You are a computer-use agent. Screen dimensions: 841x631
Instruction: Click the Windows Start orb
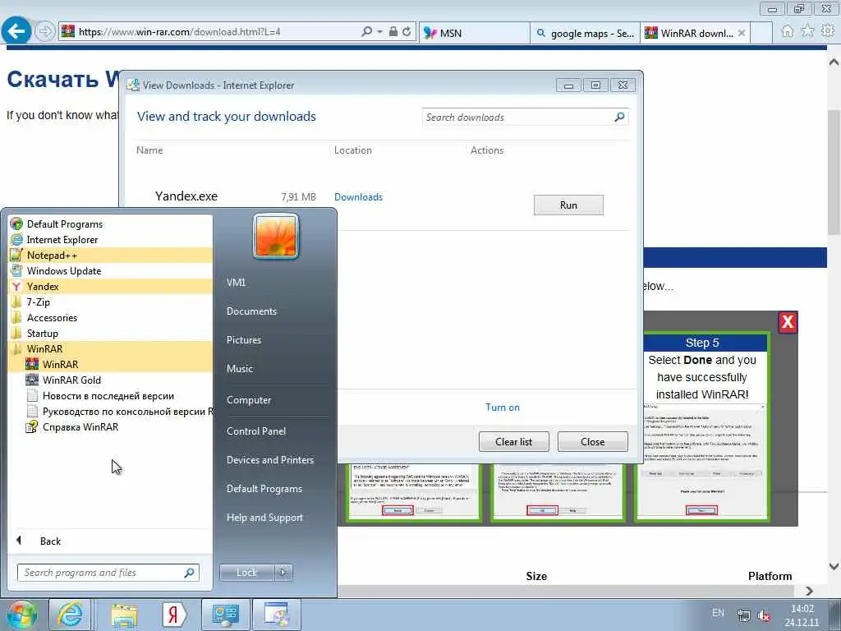click(21, 615)
